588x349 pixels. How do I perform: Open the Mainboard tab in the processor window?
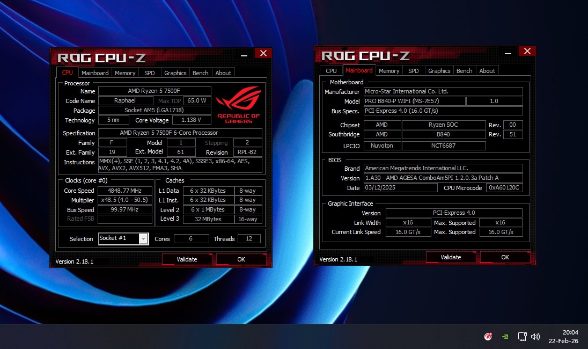[x=95, y=73]
